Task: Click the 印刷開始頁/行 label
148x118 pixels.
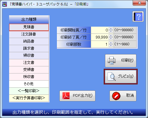Action: pyautogui.click(x=74, y=30)
